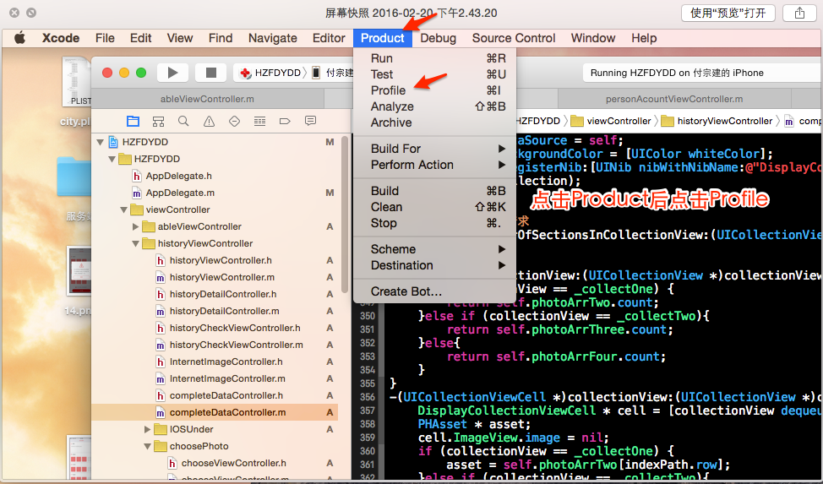Click the h icon of historyViewController.h
The width and height of the screenshot is (823, 484).
(160, 260)
